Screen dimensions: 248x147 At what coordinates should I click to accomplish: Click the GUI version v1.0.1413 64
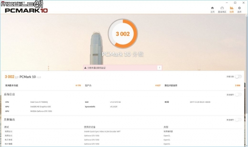[115, 102]
